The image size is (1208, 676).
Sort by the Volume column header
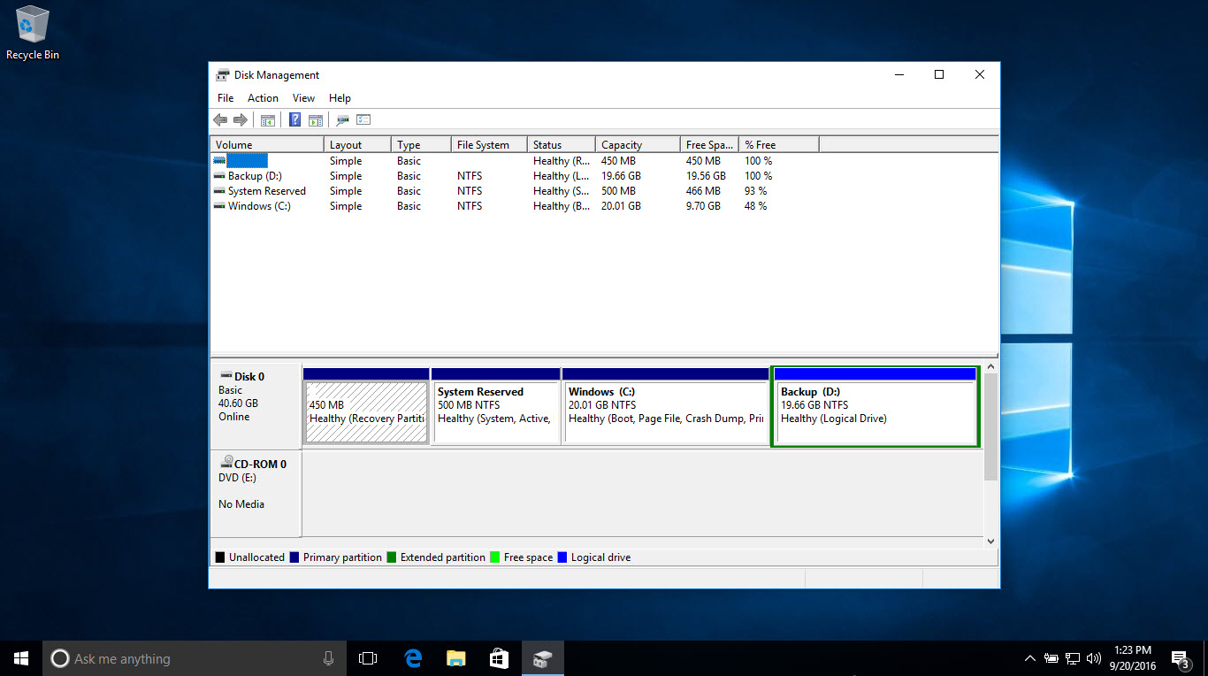(267, 144)
